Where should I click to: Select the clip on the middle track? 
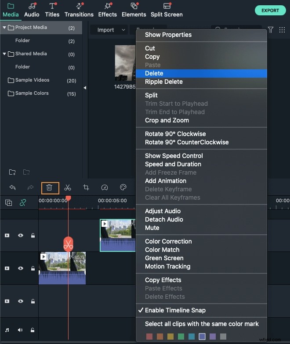[62, 268]
